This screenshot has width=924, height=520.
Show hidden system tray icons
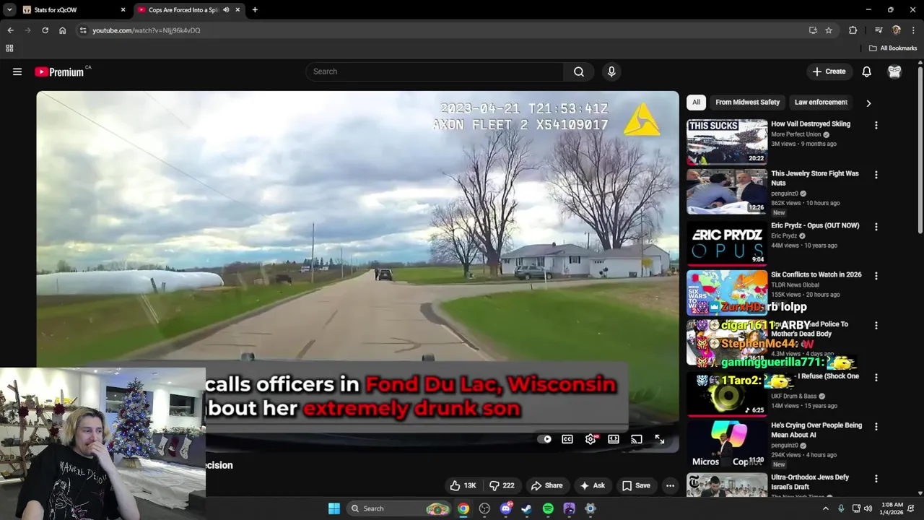(x=826, y=508)
